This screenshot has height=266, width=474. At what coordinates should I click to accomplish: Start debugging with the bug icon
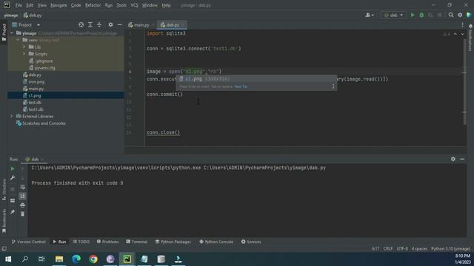click(421, 15)
